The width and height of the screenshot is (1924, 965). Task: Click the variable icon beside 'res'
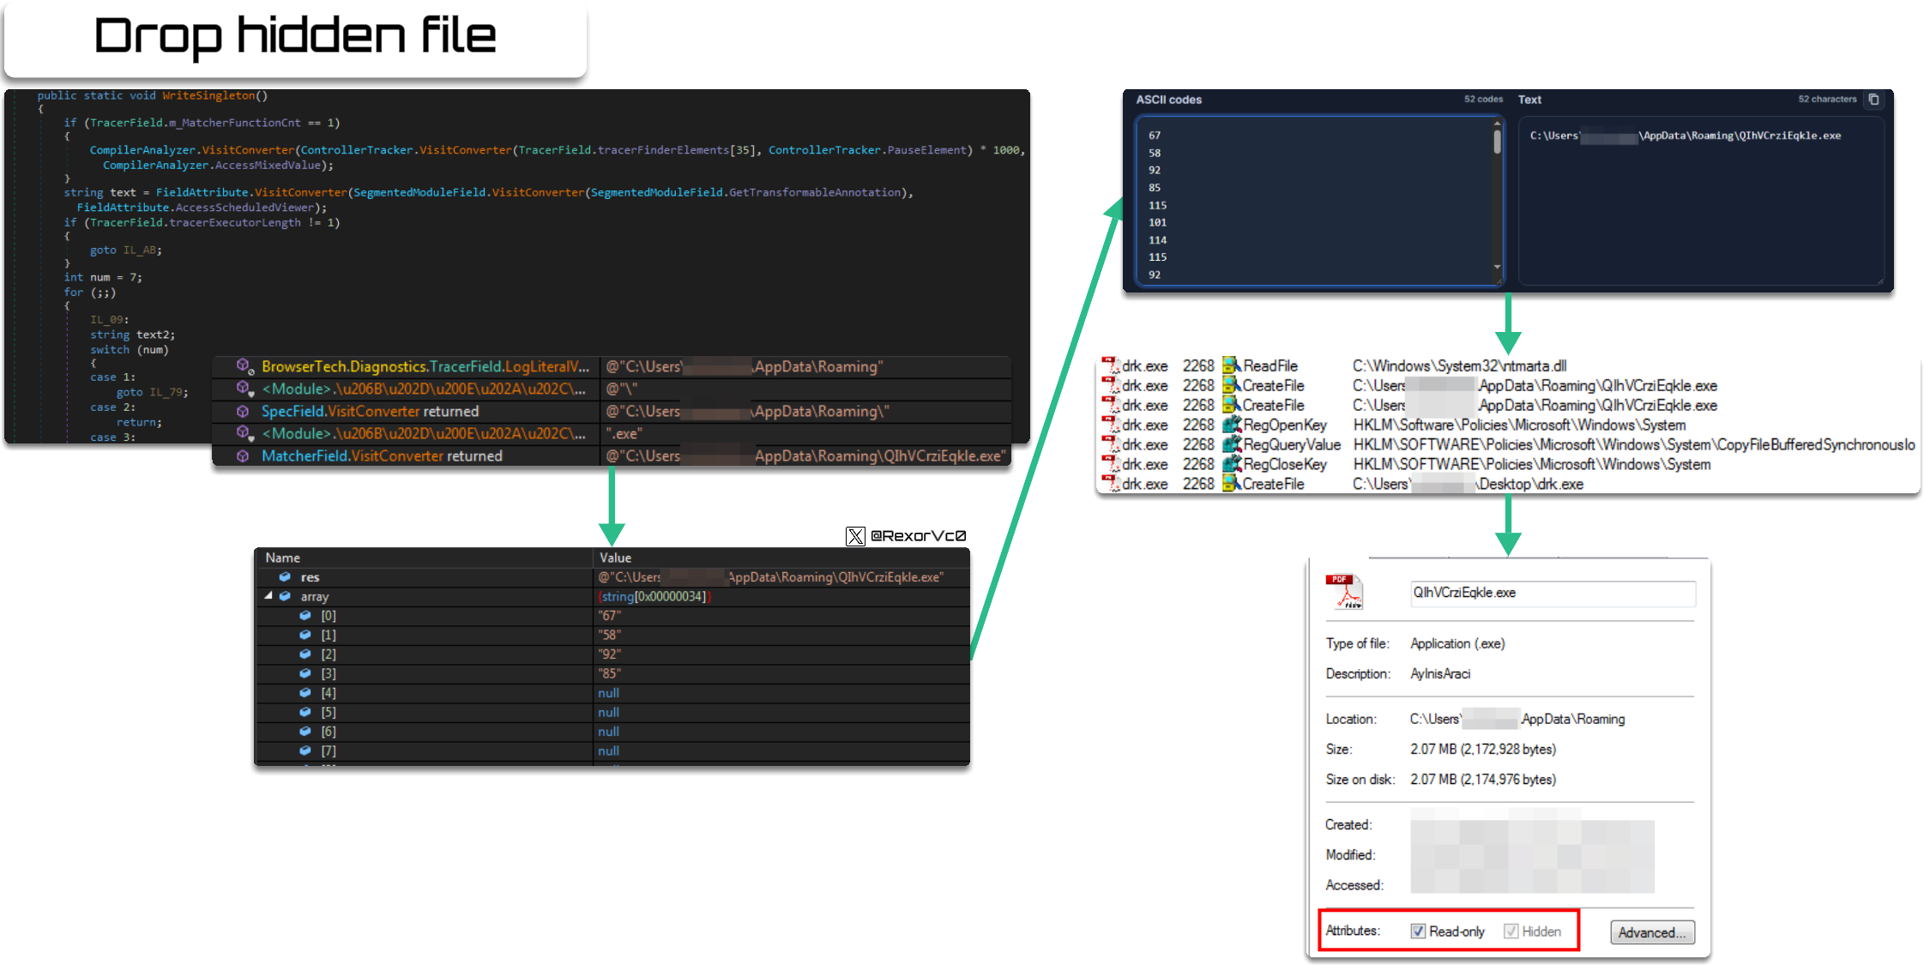click(285, 577)
